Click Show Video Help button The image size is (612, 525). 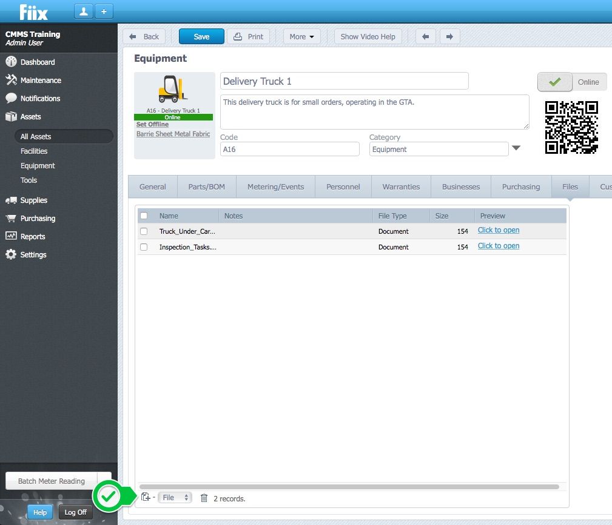point(368,37)
